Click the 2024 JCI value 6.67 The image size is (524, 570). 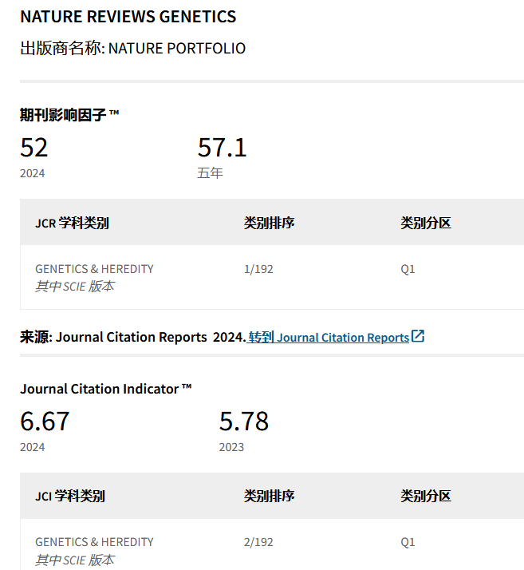pyautogui.click(x=45, y=422)
